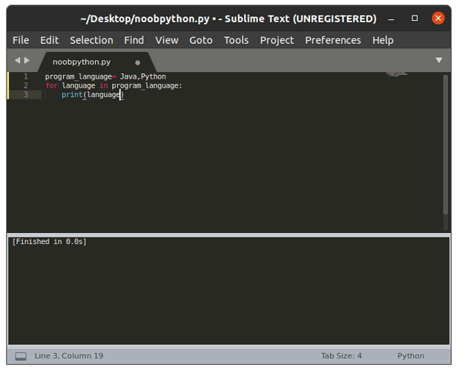Place cursor on 'Java,Python' text

[142, 76]
